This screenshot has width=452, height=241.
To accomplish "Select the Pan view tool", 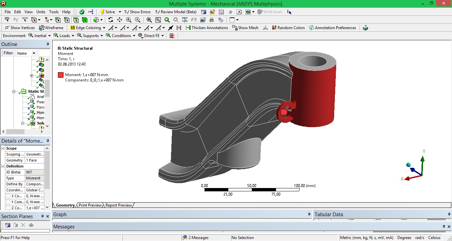I will (119, 20).
